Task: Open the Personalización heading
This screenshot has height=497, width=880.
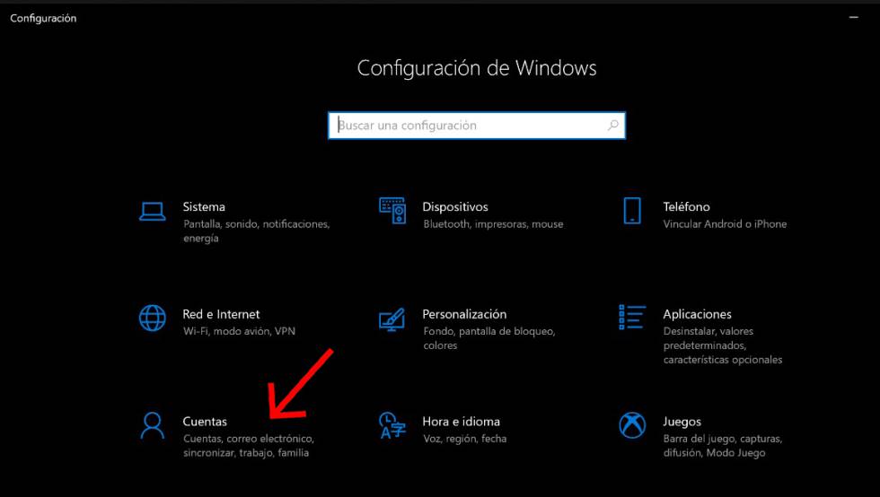Action: [x=464, y=314]
